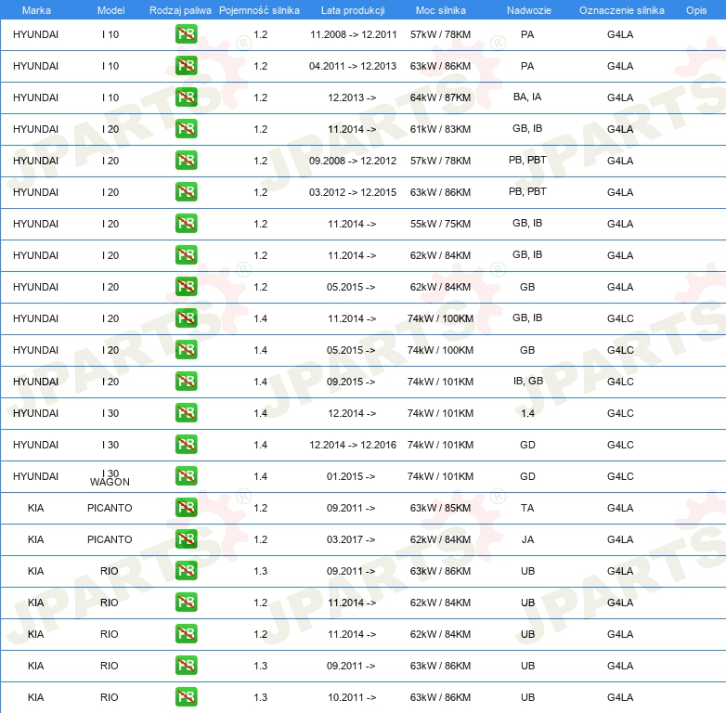
Task: Select the '12.2013 ->' production years cell
Action: pyautogui.click(x=352, y=97)
